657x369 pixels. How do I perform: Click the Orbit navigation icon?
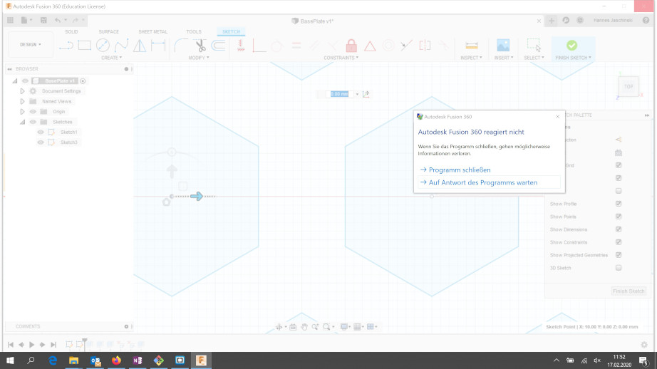[x=279, y=327]
